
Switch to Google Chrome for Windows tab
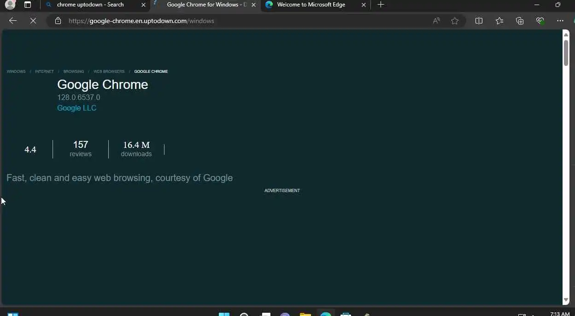pos(206,5)
